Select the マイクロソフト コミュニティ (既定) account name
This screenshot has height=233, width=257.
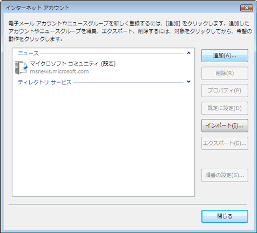pyautogui.click(x=73, y=64)
